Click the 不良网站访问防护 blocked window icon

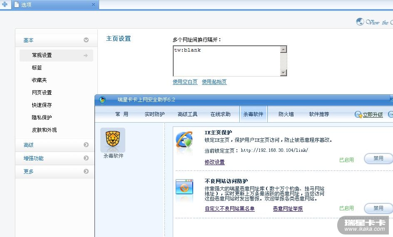tap(184, 187)
